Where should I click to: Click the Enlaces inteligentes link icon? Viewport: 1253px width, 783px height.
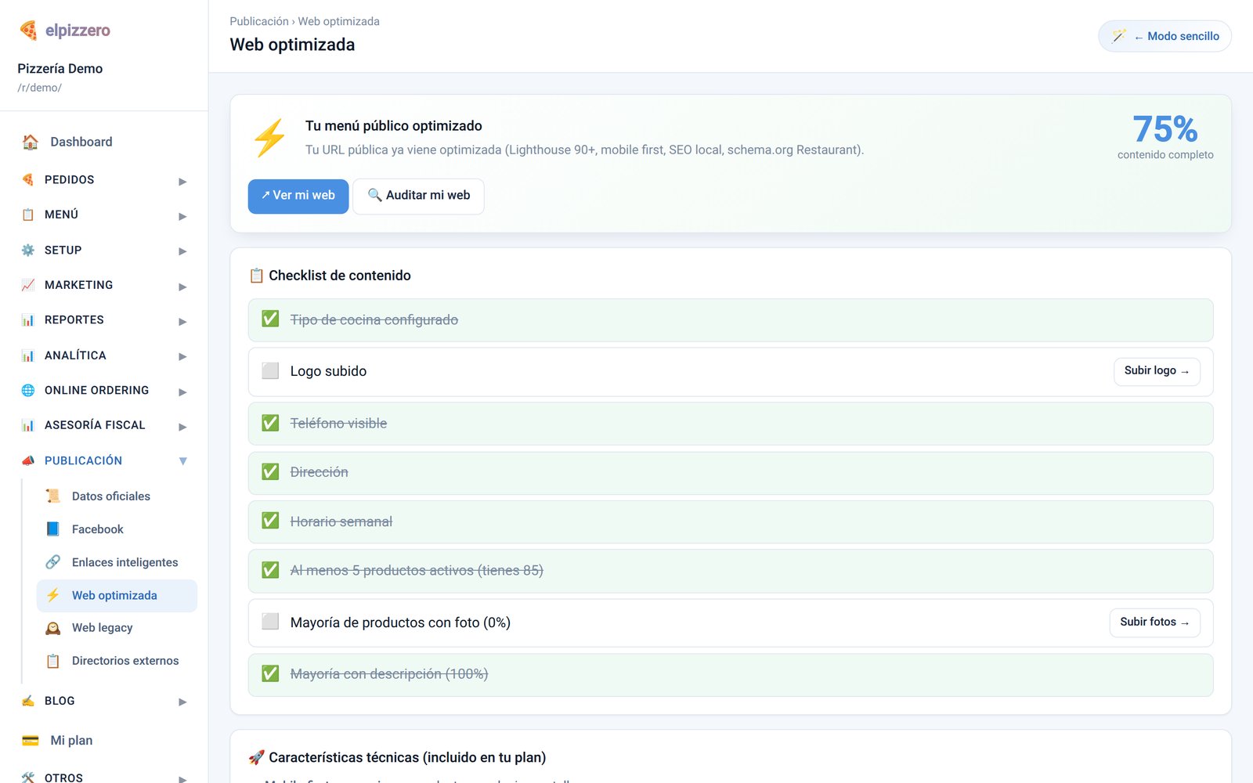point(53,562)
